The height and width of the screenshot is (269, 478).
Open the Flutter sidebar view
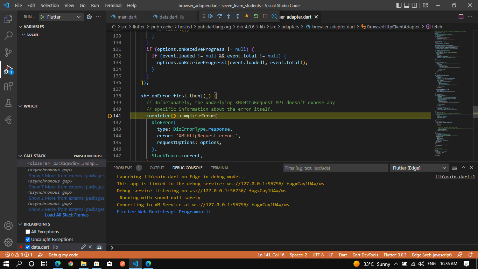click(8, 120)
